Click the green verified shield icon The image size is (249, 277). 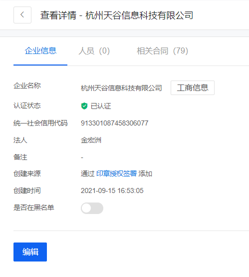pos(84,106)
